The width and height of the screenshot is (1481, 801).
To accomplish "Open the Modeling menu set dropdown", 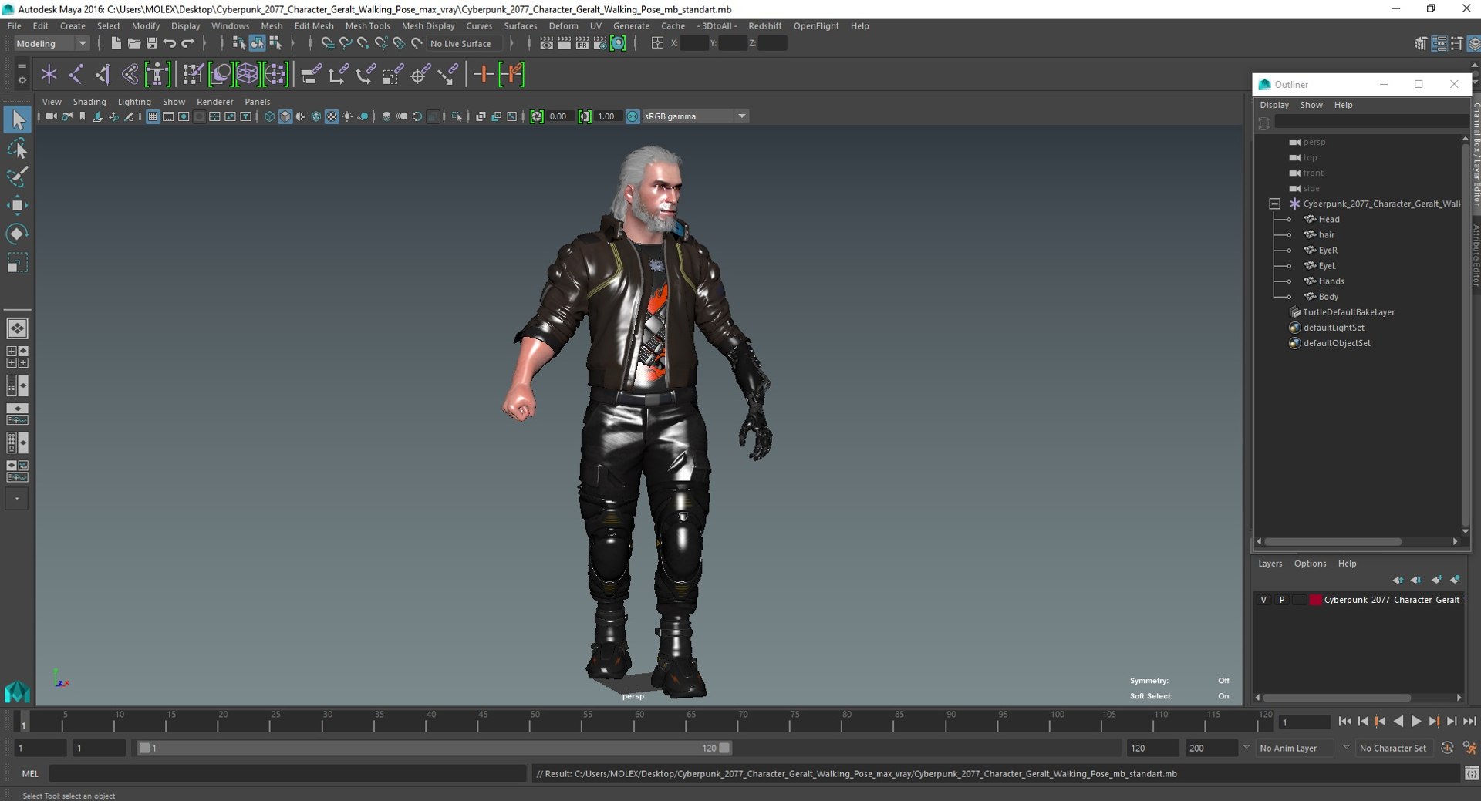I will tap(52, 43).
